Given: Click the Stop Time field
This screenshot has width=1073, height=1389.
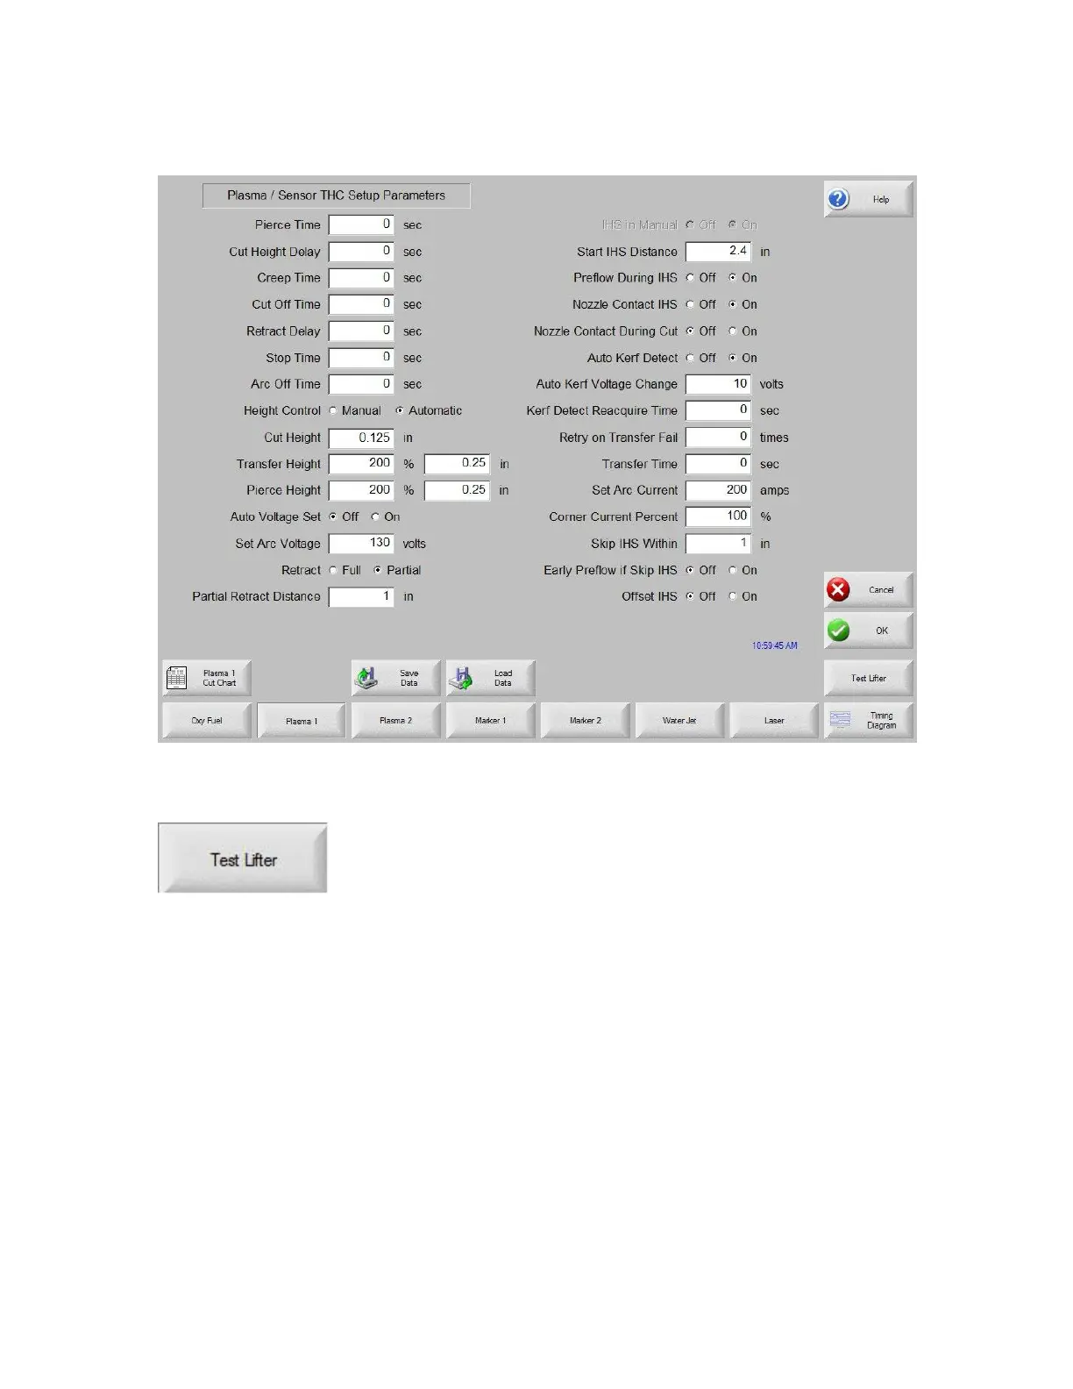Looking at the screenshot, I should 361,358.
